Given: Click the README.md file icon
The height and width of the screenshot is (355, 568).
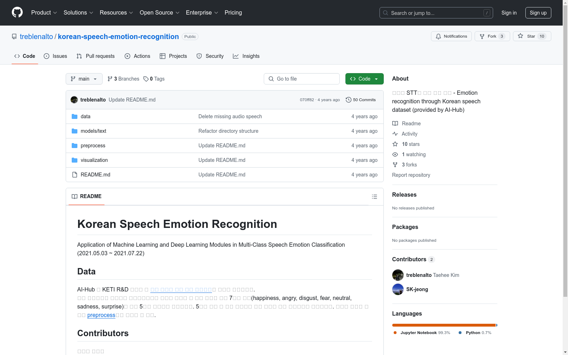Looking at the screenshot, I should pyautogui.click(x=75, y=175).
